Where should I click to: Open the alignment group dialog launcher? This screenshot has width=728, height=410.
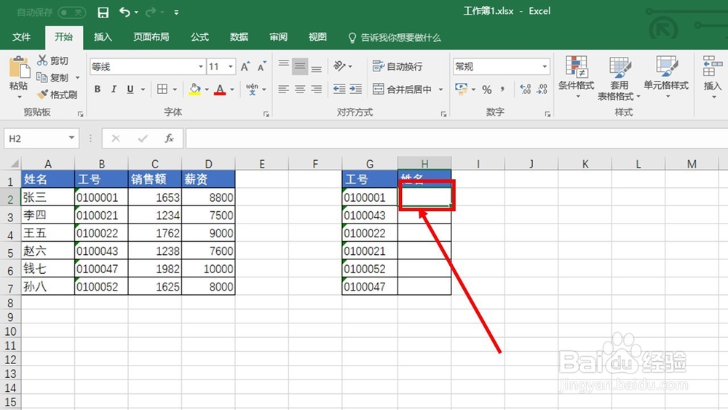(443, 114)
